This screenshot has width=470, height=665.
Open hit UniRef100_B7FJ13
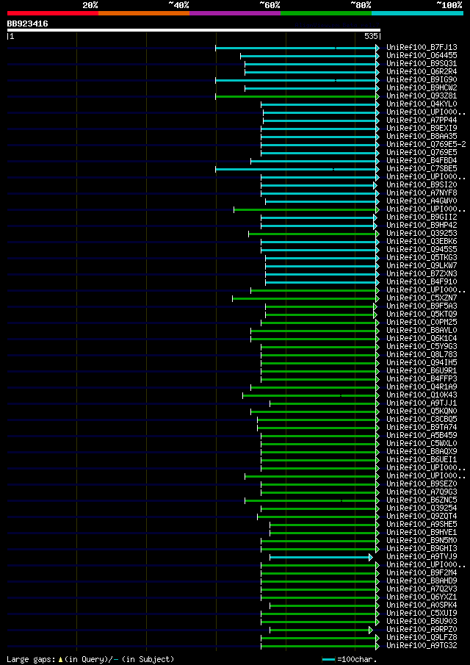(x=422, y=48)
